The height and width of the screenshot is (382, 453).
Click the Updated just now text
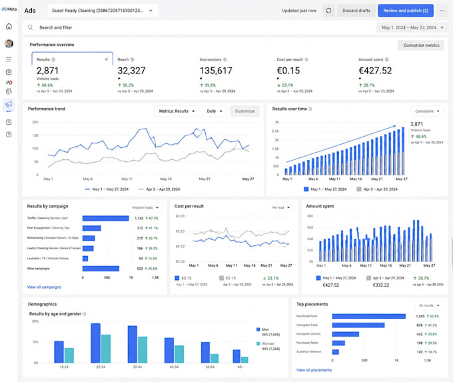pos(299,11)
